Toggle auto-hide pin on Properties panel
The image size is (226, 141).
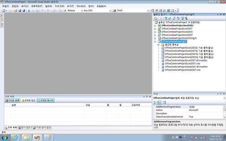pyautogui.click(x=221, y=94)
